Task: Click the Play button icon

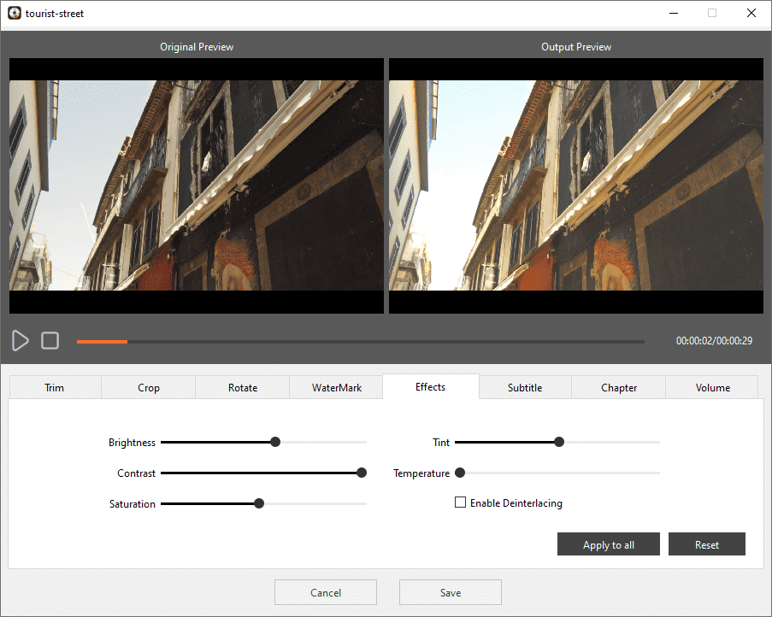Action: point(21,341)
